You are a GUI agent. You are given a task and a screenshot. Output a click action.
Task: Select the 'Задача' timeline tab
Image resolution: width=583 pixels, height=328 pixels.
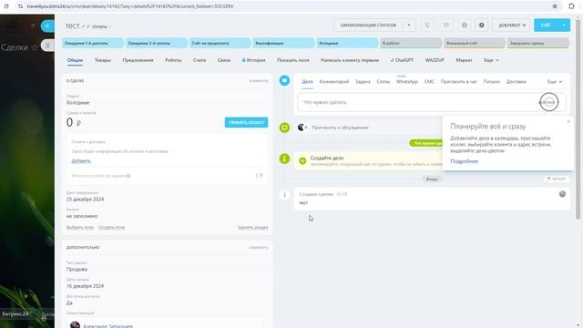[363, 81]
